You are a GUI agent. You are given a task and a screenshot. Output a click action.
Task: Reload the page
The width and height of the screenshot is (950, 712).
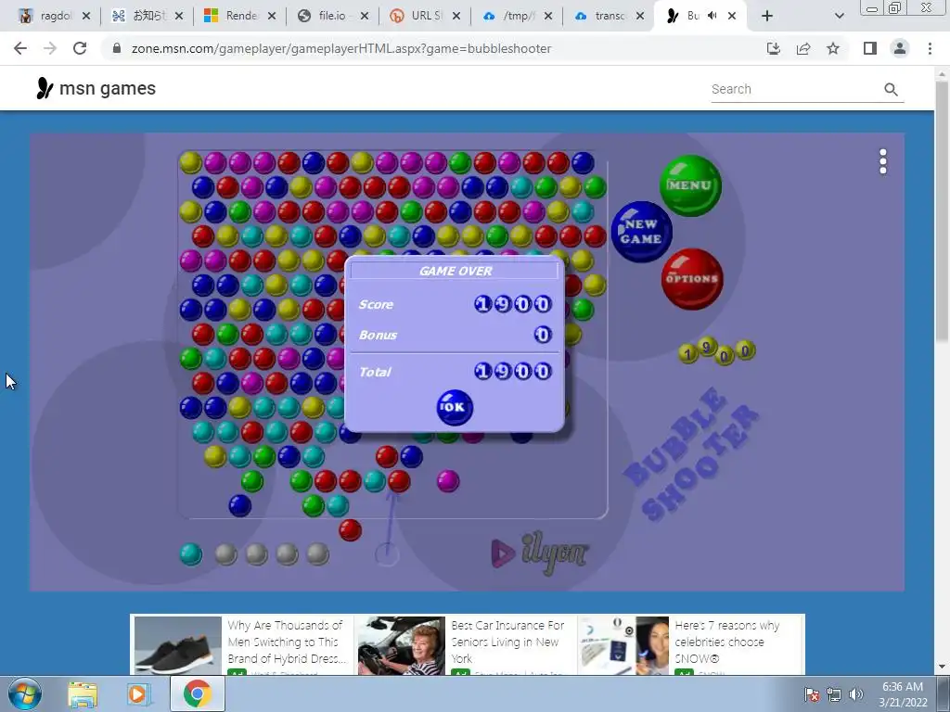(x=80, y=48)
